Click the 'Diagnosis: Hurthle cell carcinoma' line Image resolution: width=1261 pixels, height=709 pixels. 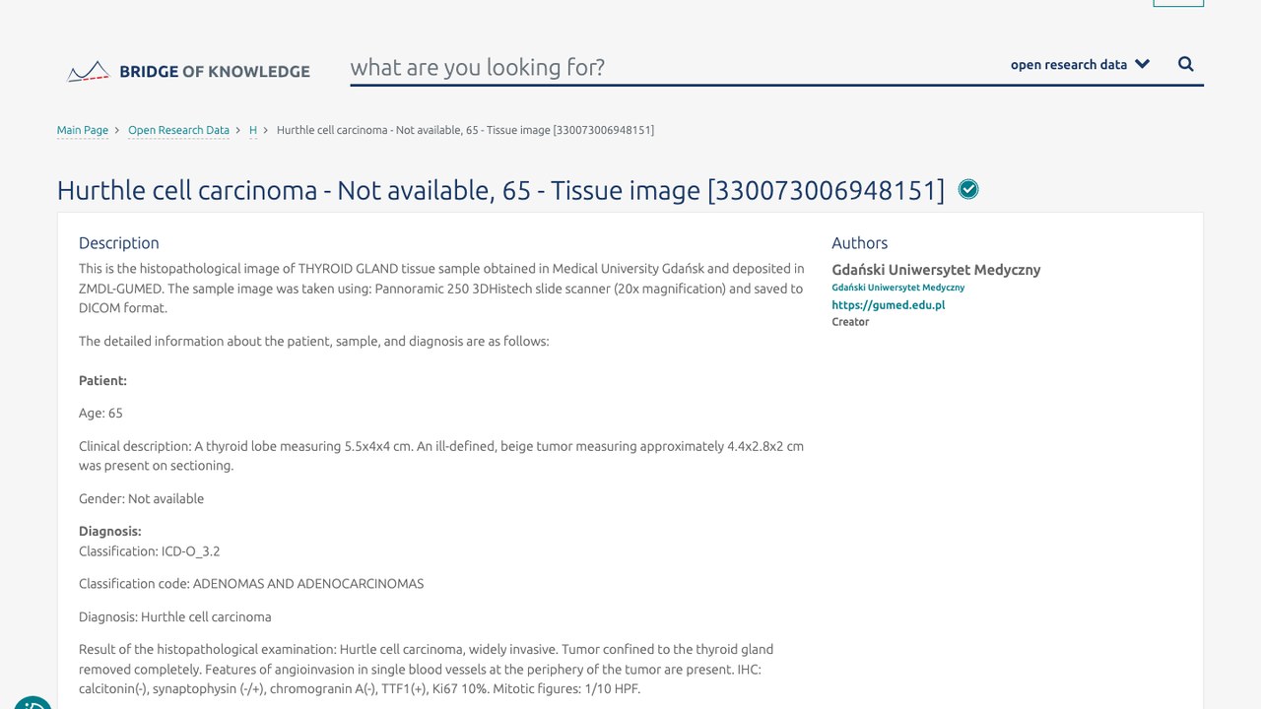(x=174, y=617)
